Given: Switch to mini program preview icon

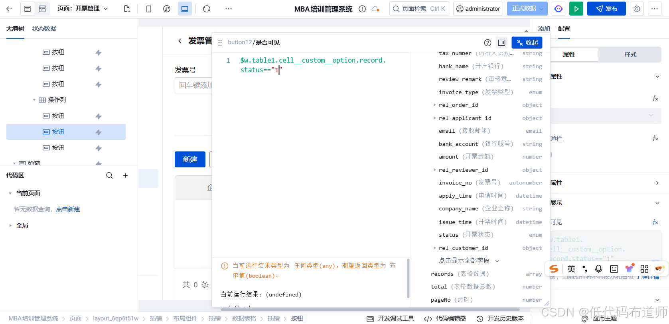Looking at the screenshot, I should pyautogui.click(x=167, y=9).
